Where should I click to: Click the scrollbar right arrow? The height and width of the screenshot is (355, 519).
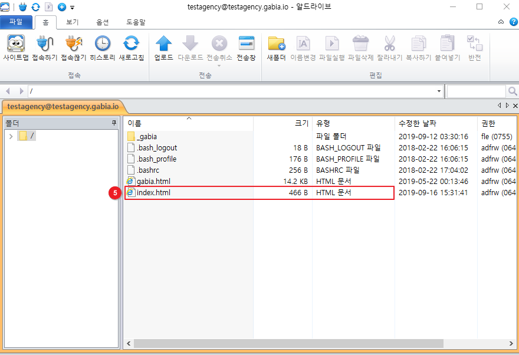[511, 343]
